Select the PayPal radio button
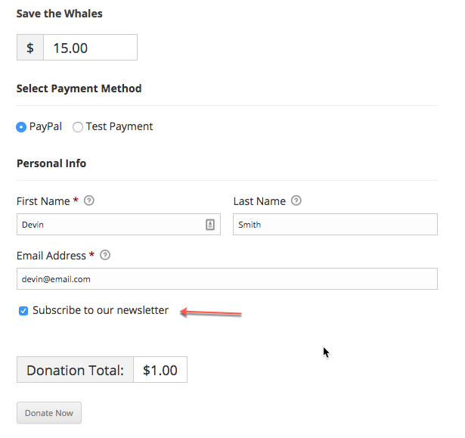 [21, 127]
